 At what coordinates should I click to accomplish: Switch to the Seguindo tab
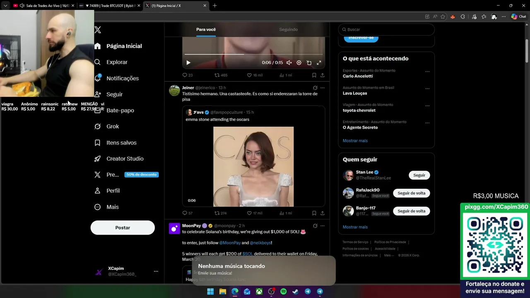pos(288,29)
